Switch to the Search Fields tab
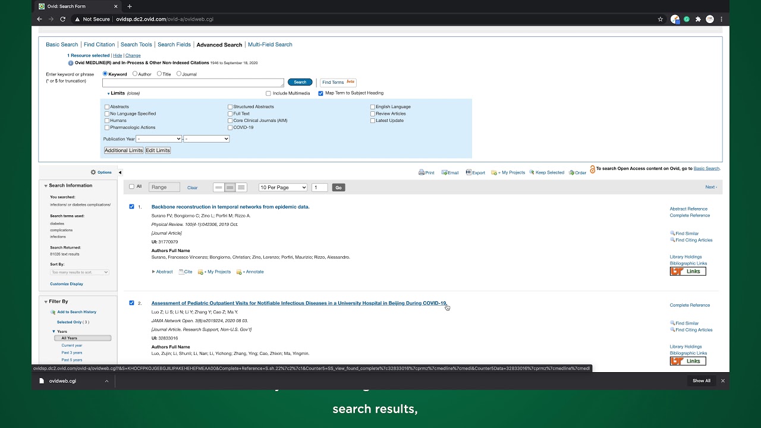 [x=174, y=45]
